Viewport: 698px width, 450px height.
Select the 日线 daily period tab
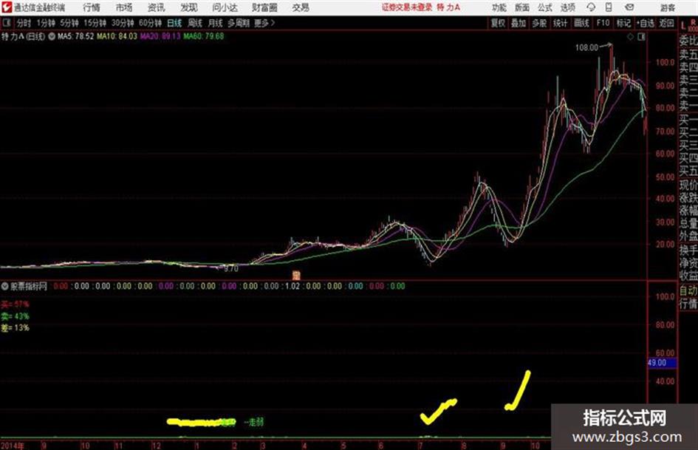(174, 23)
